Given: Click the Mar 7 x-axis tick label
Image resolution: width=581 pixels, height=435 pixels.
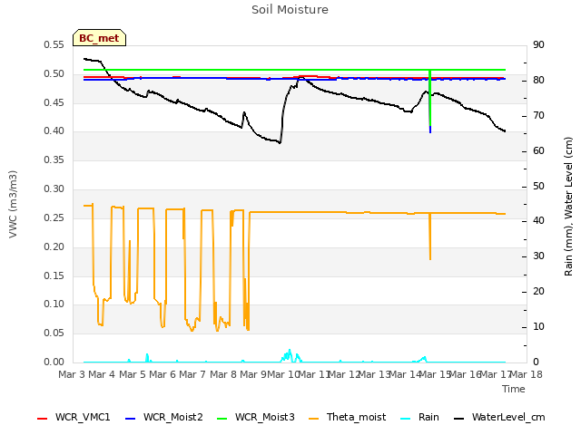Looking at the screenshot, I should 192,374.
